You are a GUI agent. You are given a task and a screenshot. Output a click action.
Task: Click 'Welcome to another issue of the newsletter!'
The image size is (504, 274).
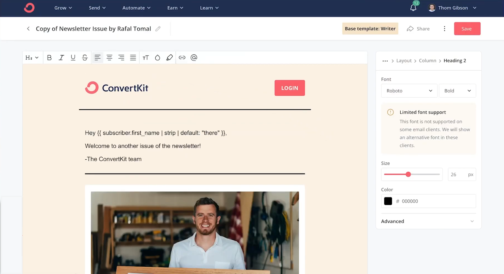click(x=143, y=146)
